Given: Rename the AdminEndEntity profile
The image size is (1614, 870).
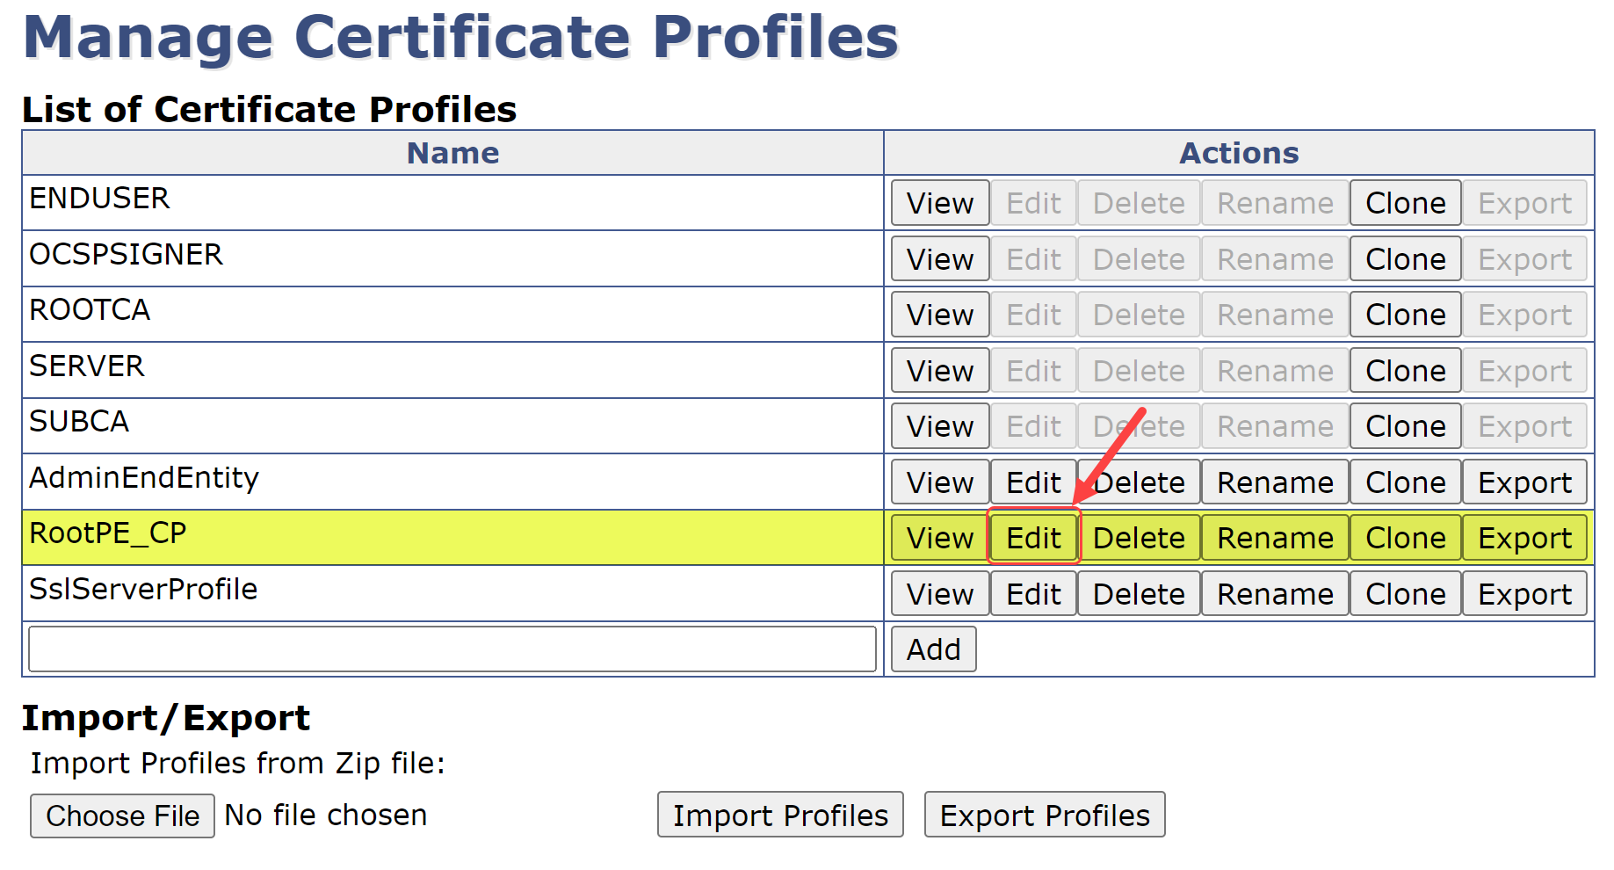Looking at the screenshot, I should (1275, 482).
